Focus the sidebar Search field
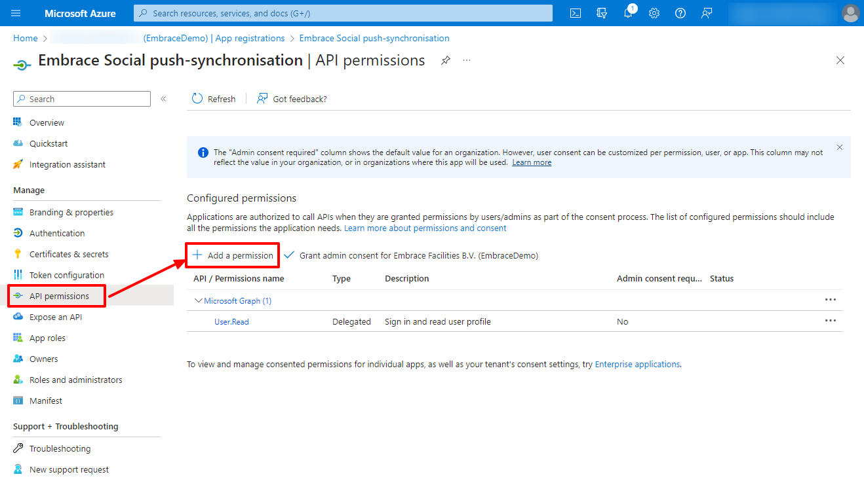864x485 pixels. (82, 99)
